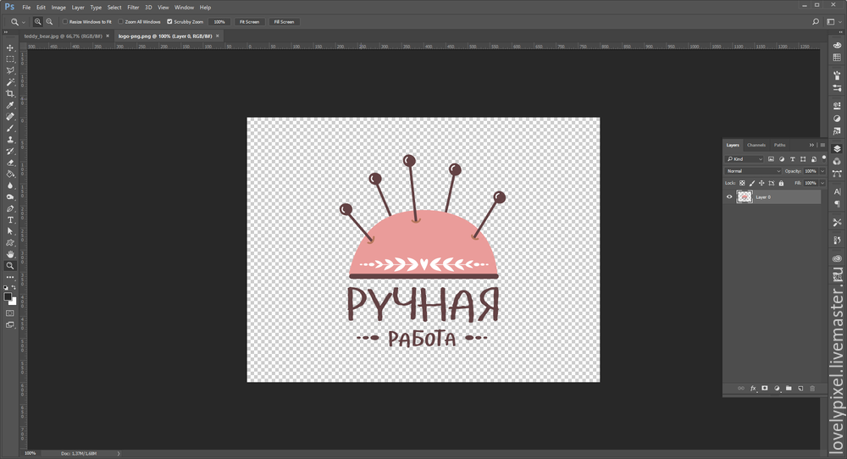
Task: Check the Zoom All Windows option
Action: click(x=121, y=21)
